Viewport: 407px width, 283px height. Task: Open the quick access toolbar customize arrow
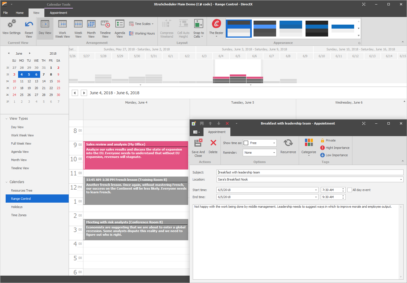(237, 123)
